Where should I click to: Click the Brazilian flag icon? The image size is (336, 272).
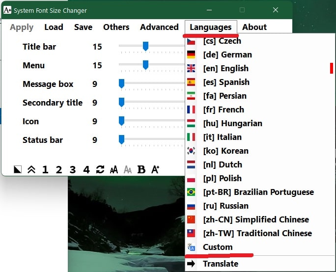191,192
